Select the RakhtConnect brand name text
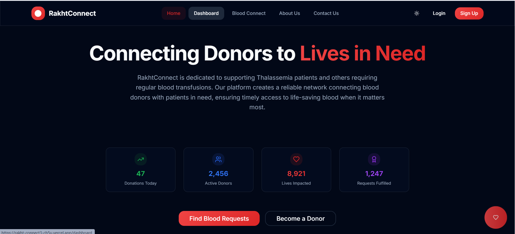Screen dimensions: 515x234 [72, 13]
